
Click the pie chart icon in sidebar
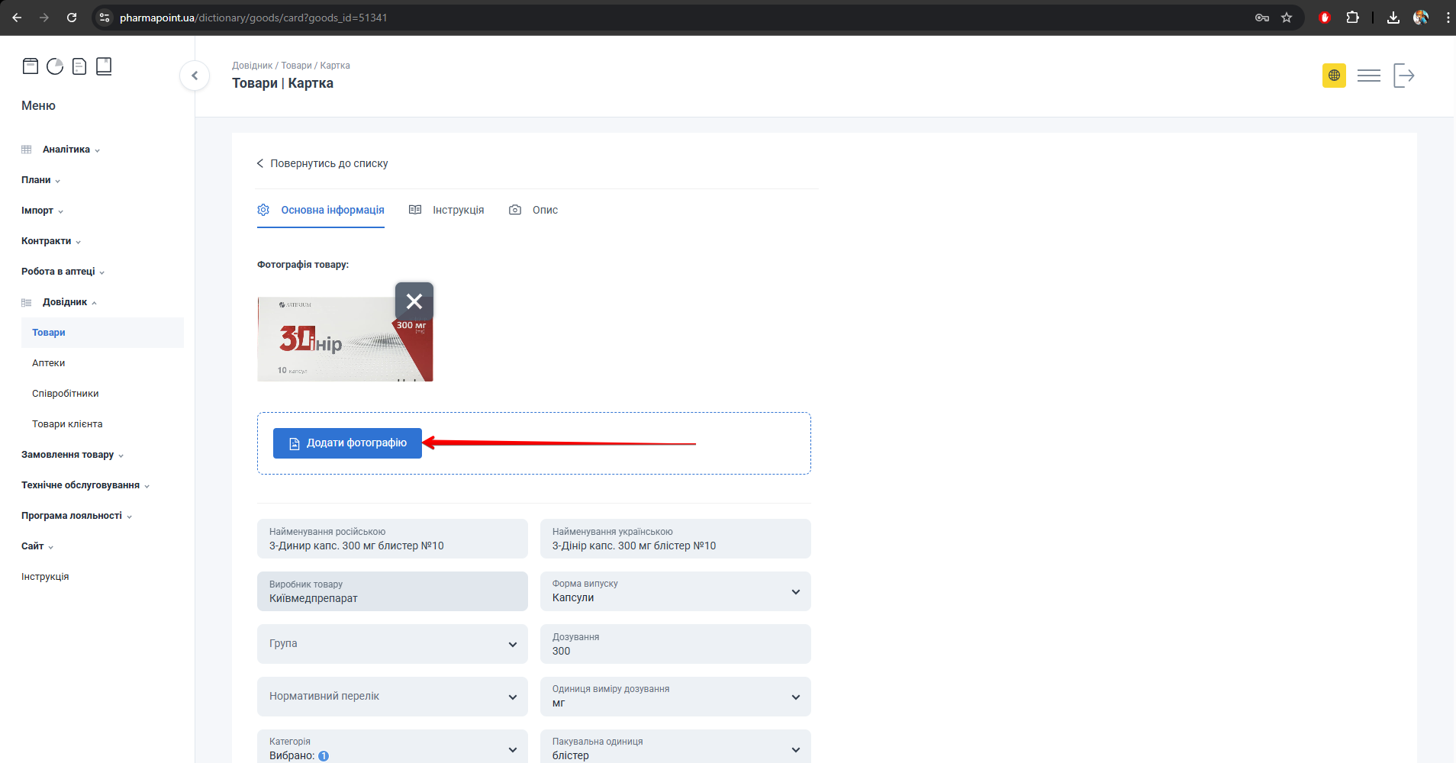(x=55, y=66)
